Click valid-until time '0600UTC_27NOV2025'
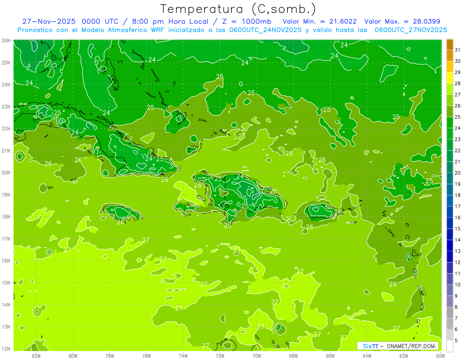The image size is (468, 361). click(x=411, y=30)
